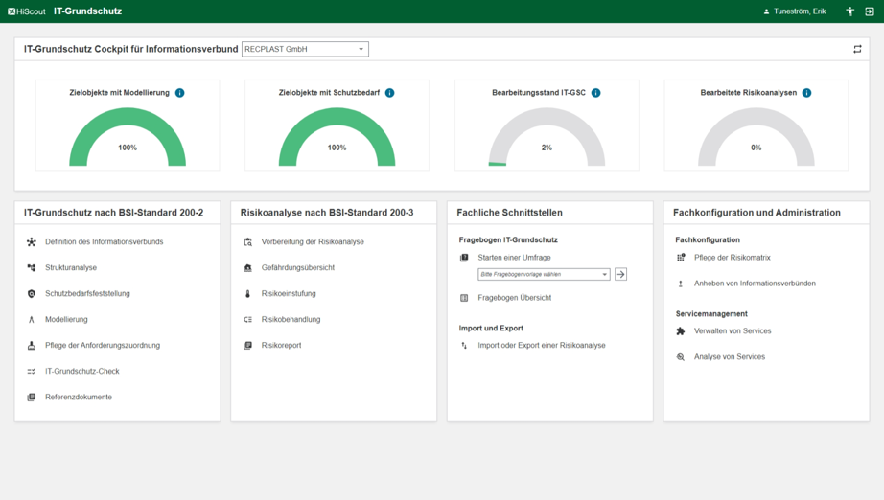This screenshot has width=884, height=500.
Task: Open Verwalten von Services link
Action: point(733,331)
